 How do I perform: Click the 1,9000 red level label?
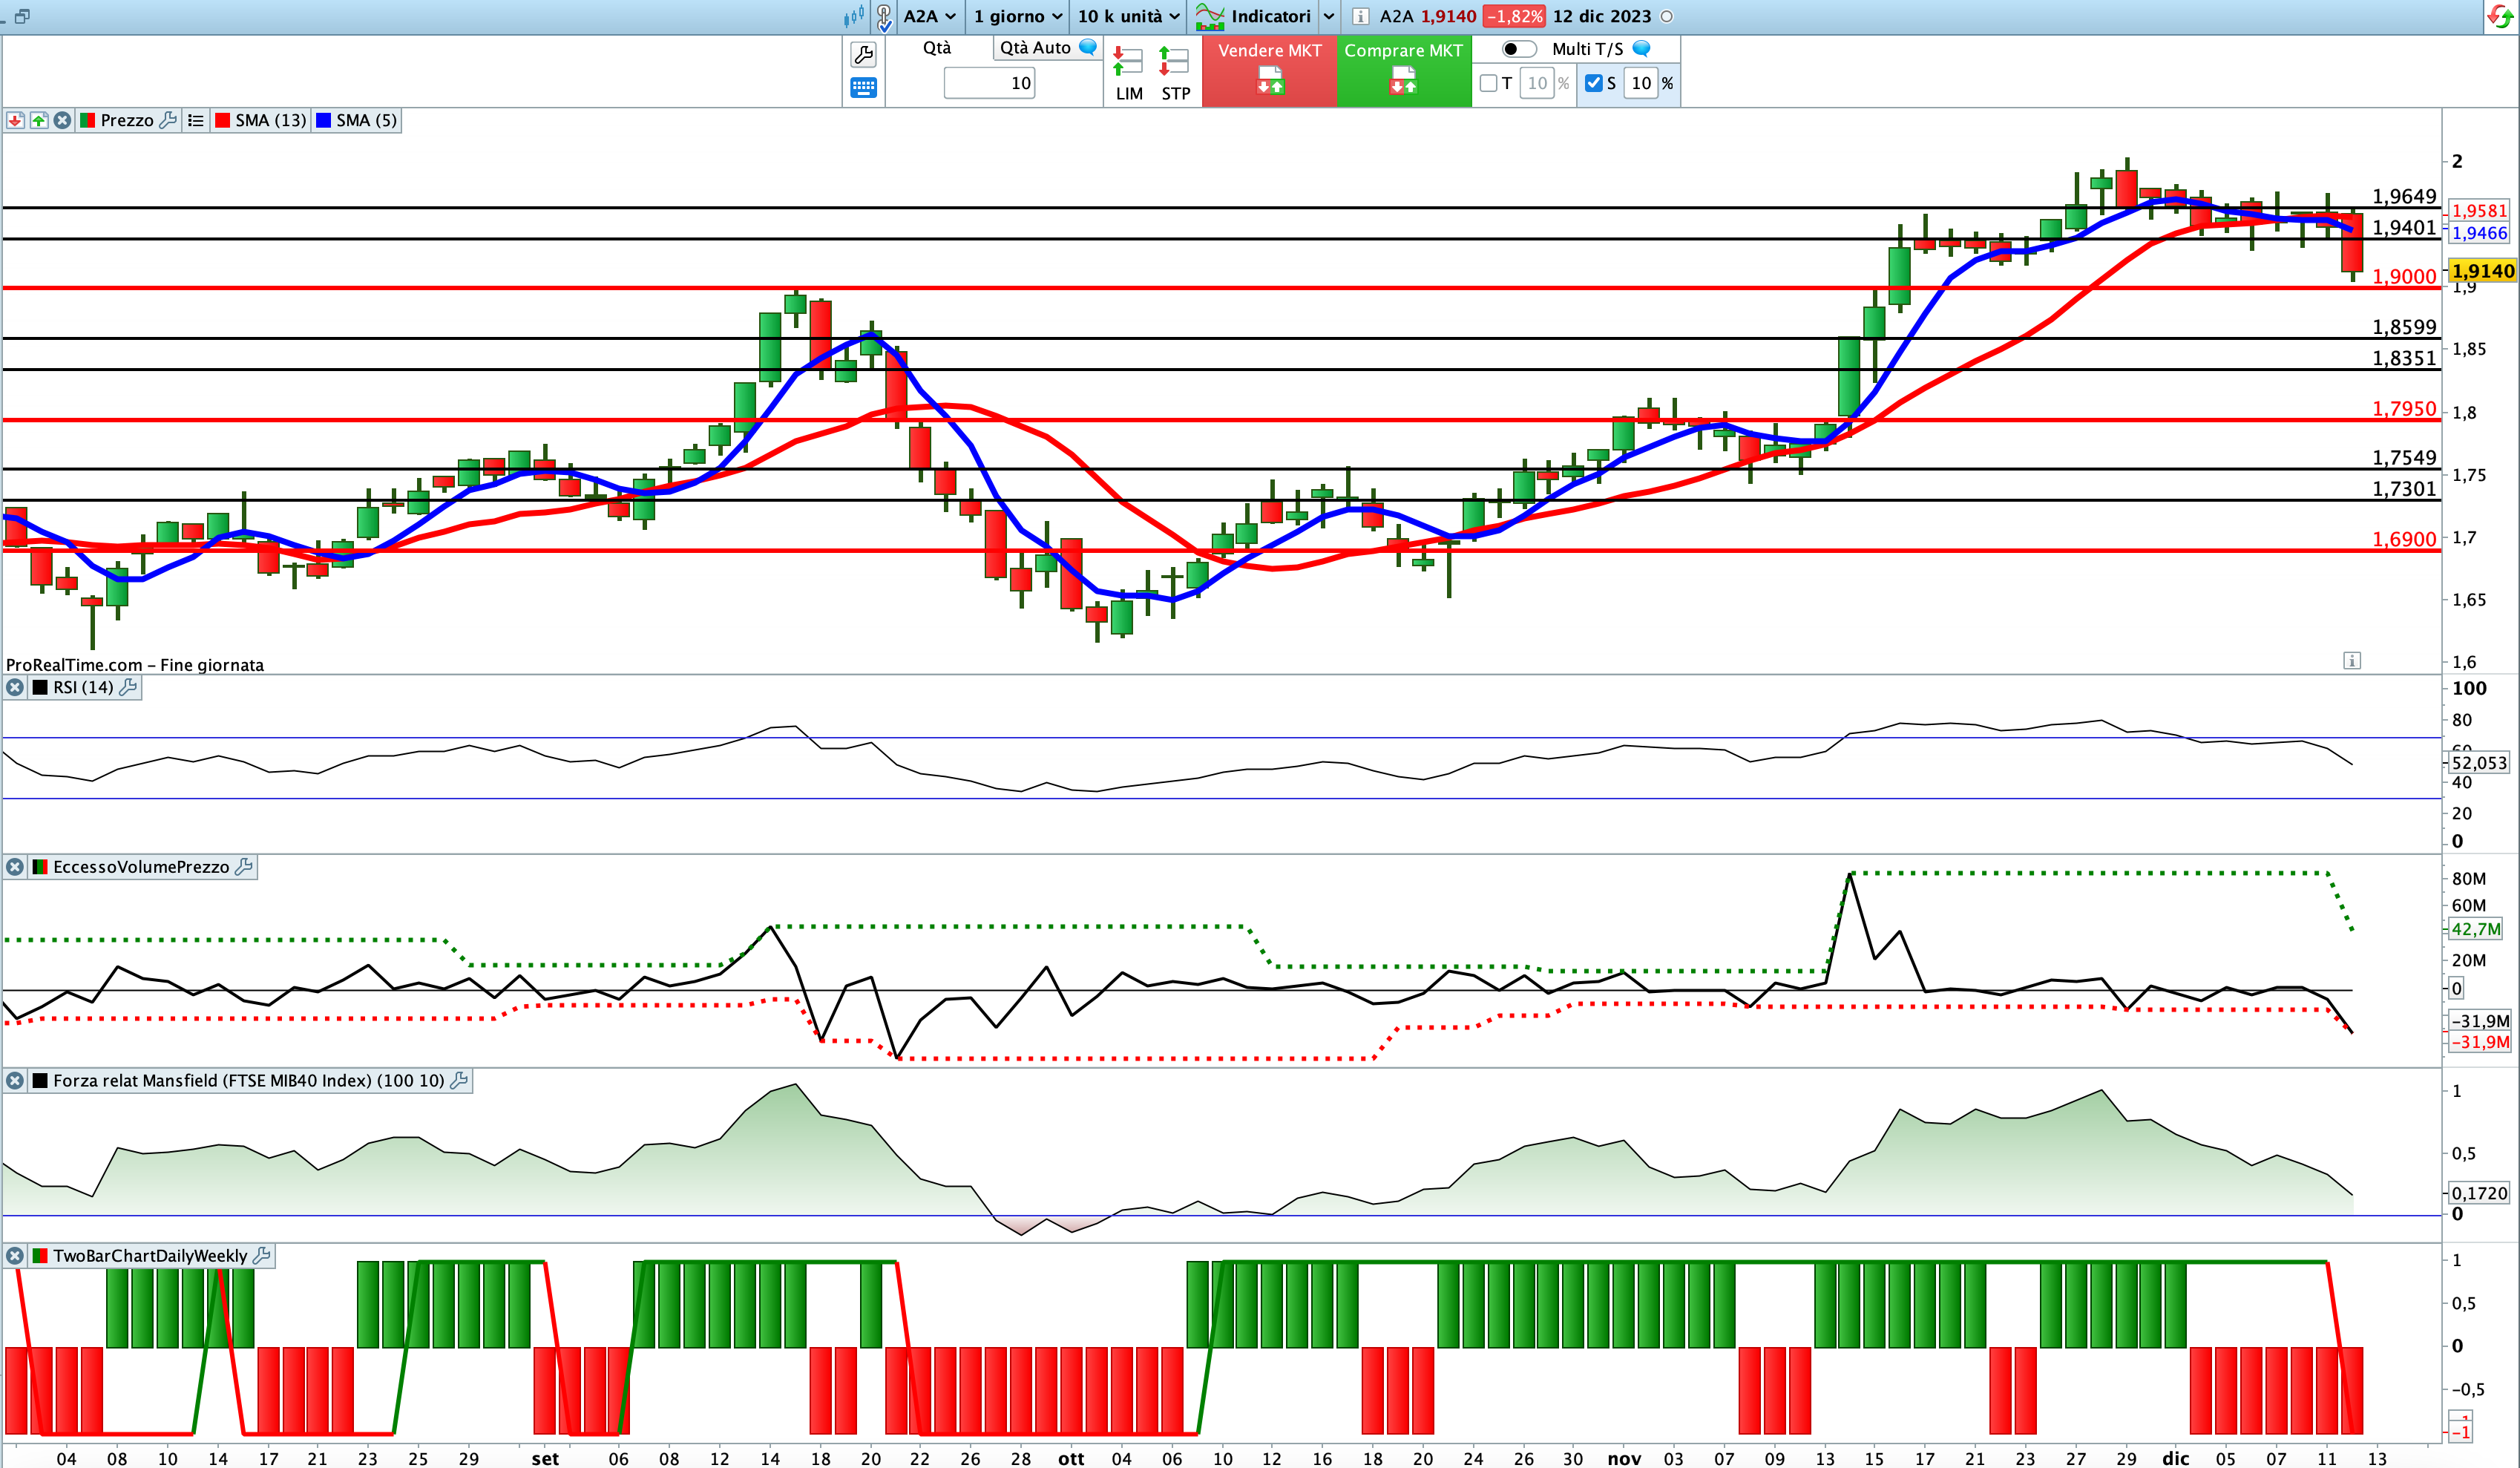point(2404,276)
